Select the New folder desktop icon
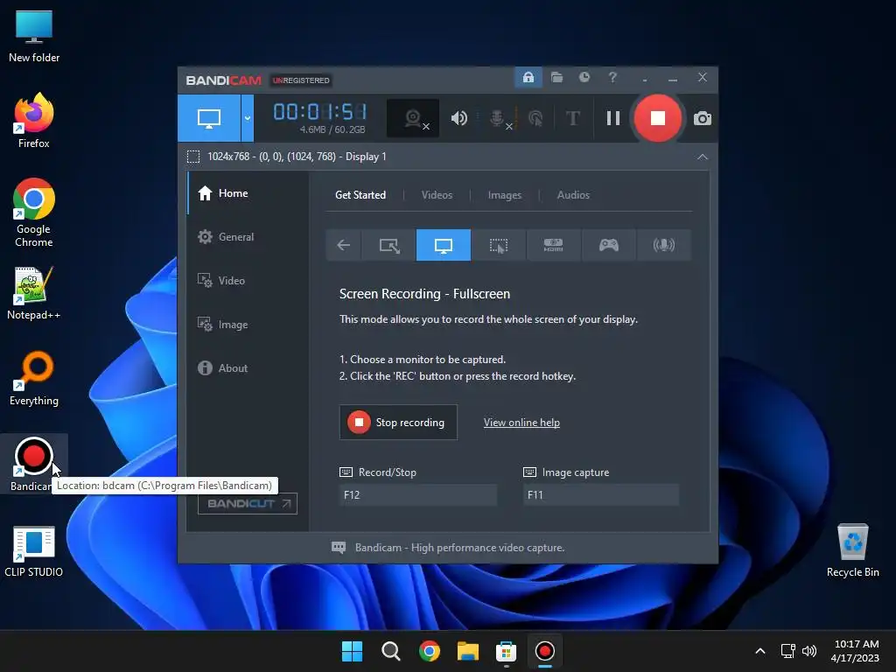Screen dimensions: 896x672 pos(34,35)
